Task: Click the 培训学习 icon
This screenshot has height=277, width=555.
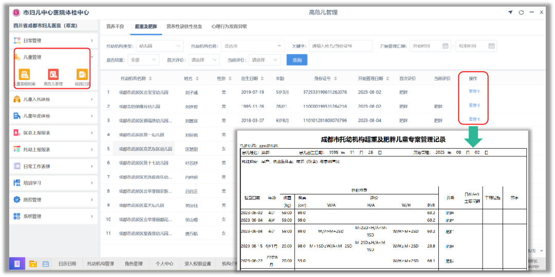Action: (x=16, y=183)
